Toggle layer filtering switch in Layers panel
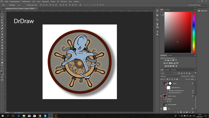Screen dimensions: 209x118 (195, 73)
